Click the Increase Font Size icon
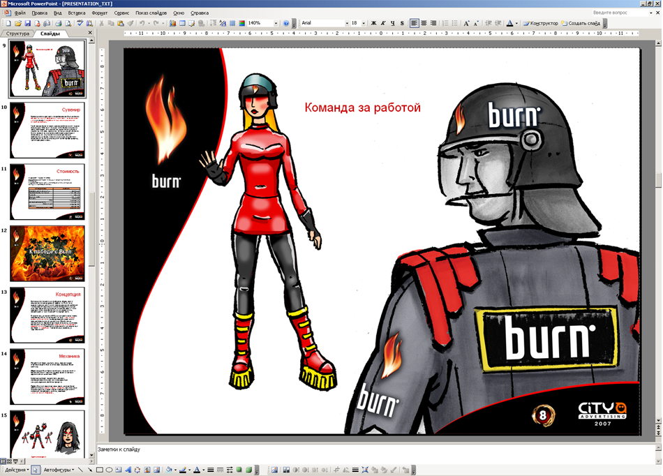This screenshot has height=476, width=663. (x=466, y=23)
